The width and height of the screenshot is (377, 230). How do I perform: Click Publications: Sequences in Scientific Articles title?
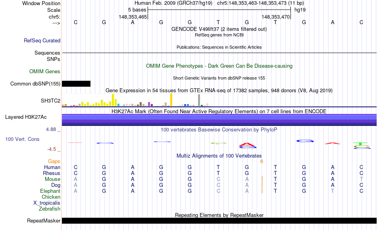(219, 47)
